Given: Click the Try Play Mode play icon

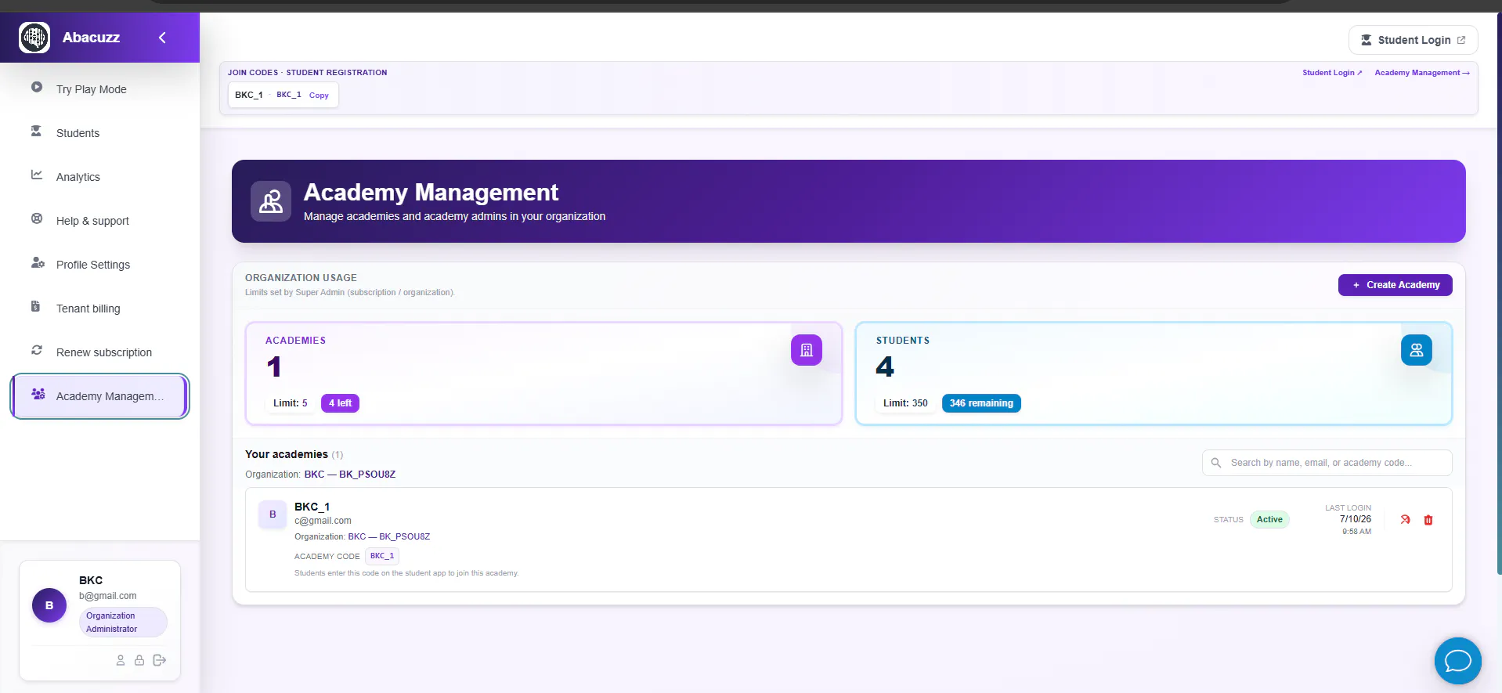Looking at the screenshot, I should point(37,87).
